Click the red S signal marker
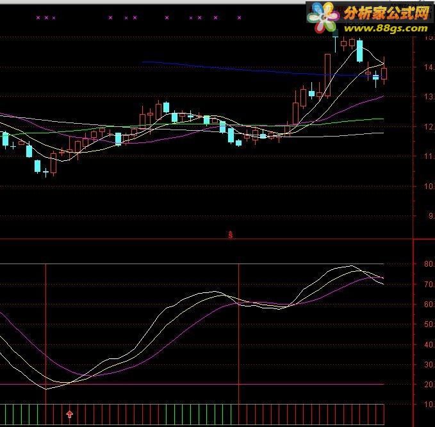This screenshot has height=427, width=435. pyautogui.click(x=231, y=235)
